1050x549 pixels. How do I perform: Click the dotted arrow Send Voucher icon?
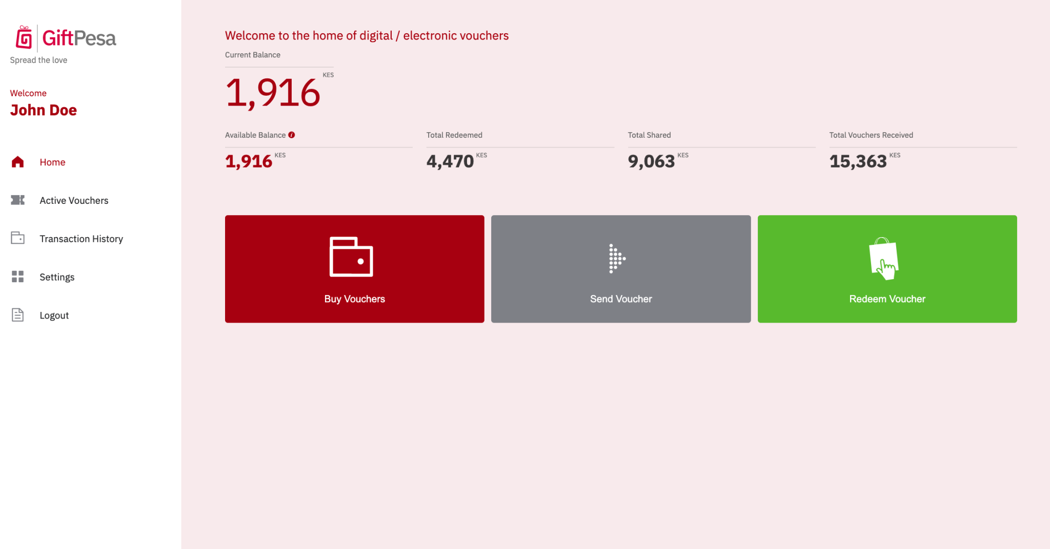coord(617,259)
